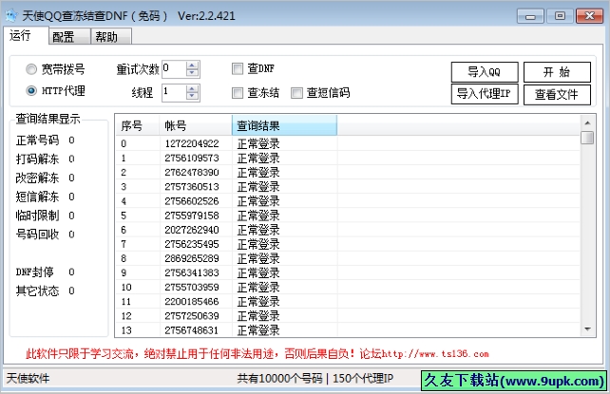Select account 2756341383 in the list
The image size is (610, 394).
tap(192, 273)
